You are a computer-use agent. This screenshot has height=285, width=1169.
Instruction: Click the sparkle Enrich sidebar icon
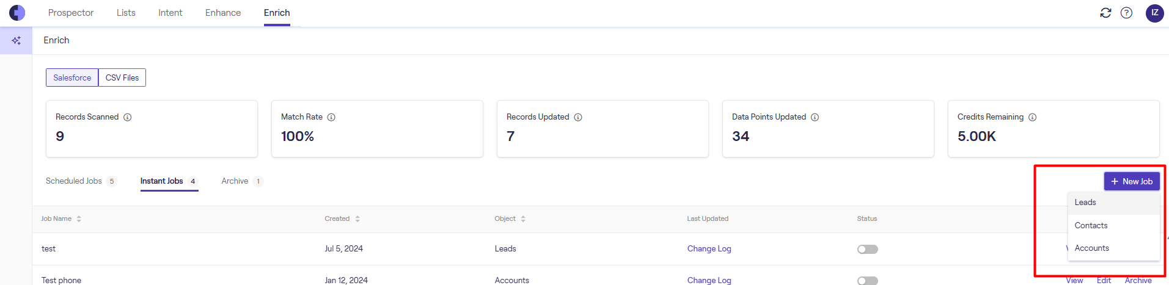(16, 40)
